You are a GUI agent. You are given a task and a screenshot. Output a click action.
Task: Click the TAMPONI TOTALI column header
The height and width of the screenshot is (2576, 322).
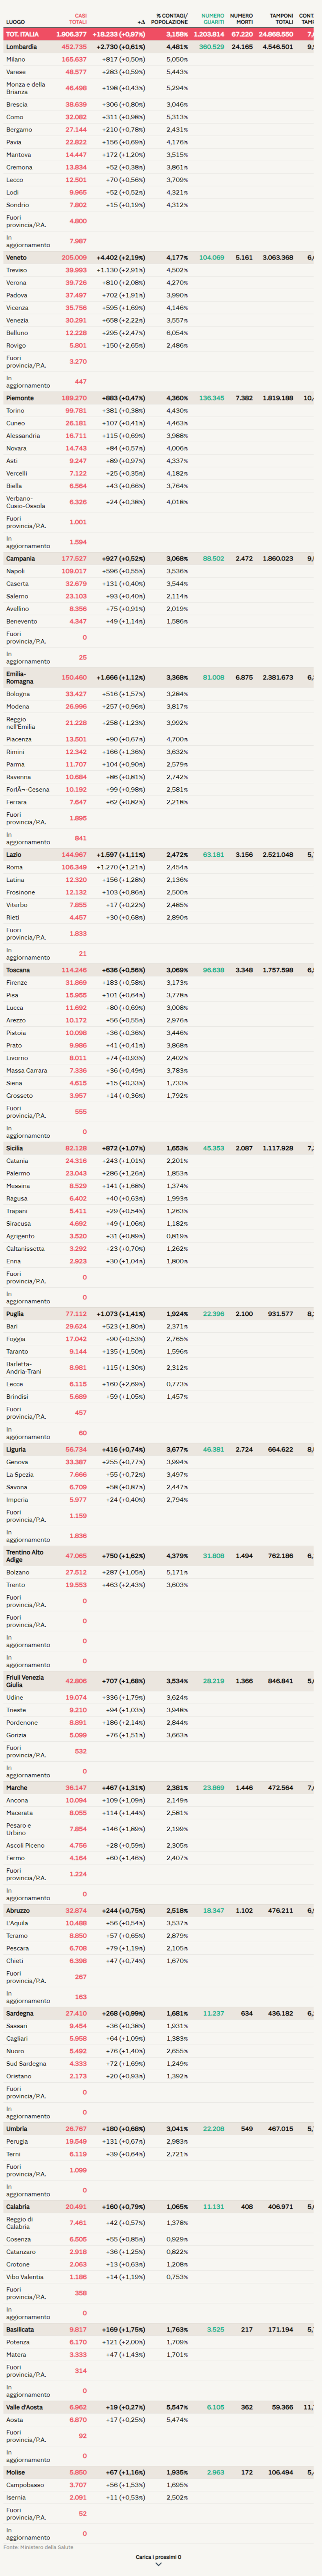pos(281,19)
